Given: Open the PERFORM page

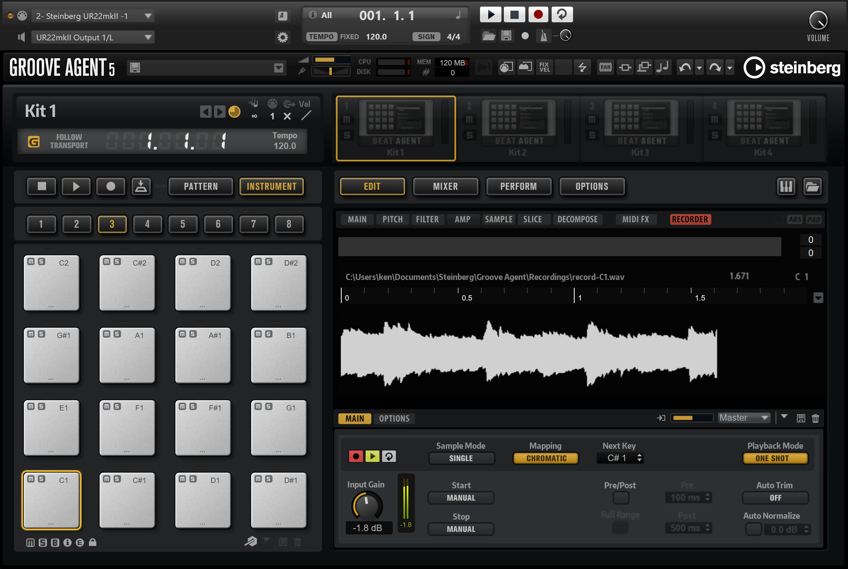Looking at the screenshot, I should tap(519, 187).
